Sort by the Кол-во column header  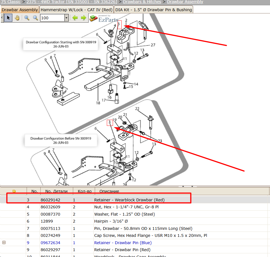point(85,191)
